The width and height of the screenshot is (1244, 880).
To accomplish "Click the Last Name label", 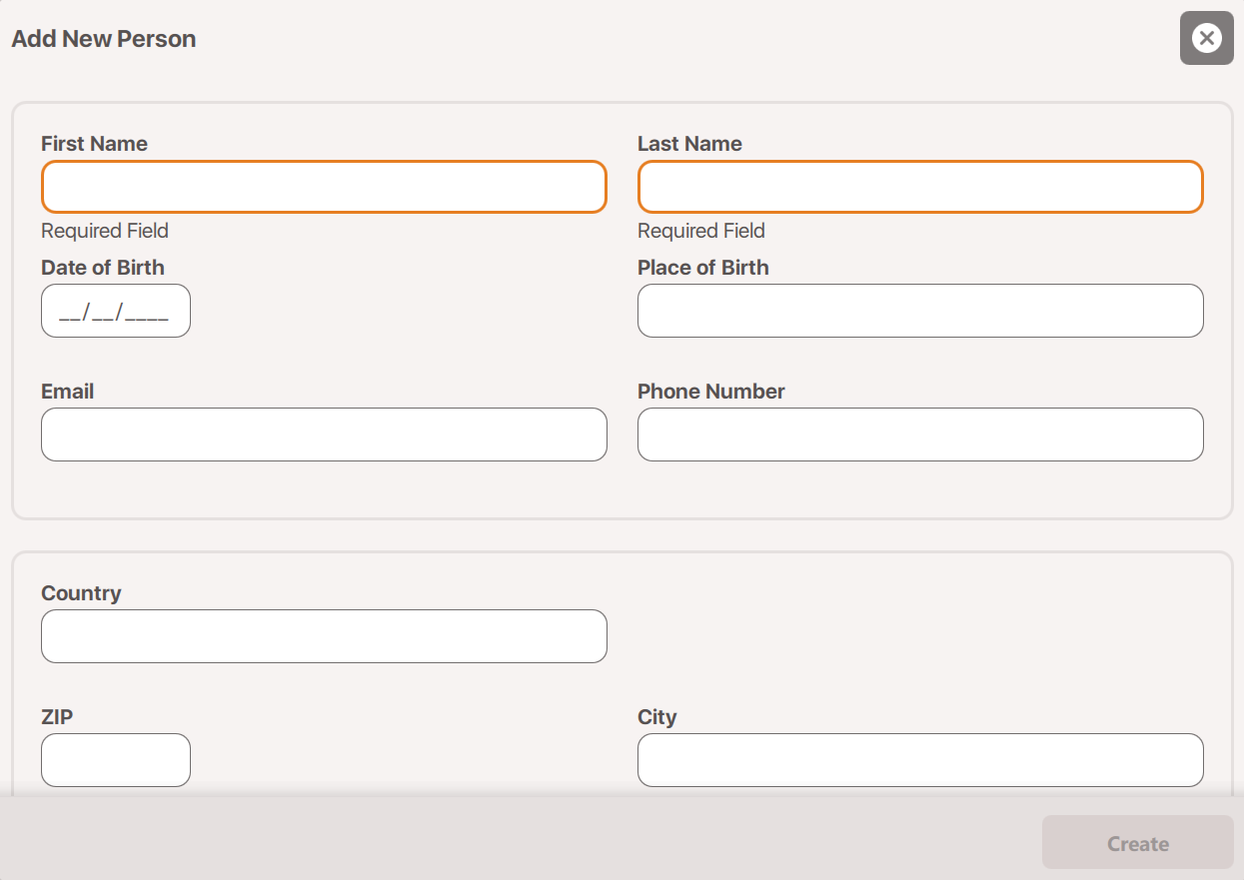I will pos(689,144).
